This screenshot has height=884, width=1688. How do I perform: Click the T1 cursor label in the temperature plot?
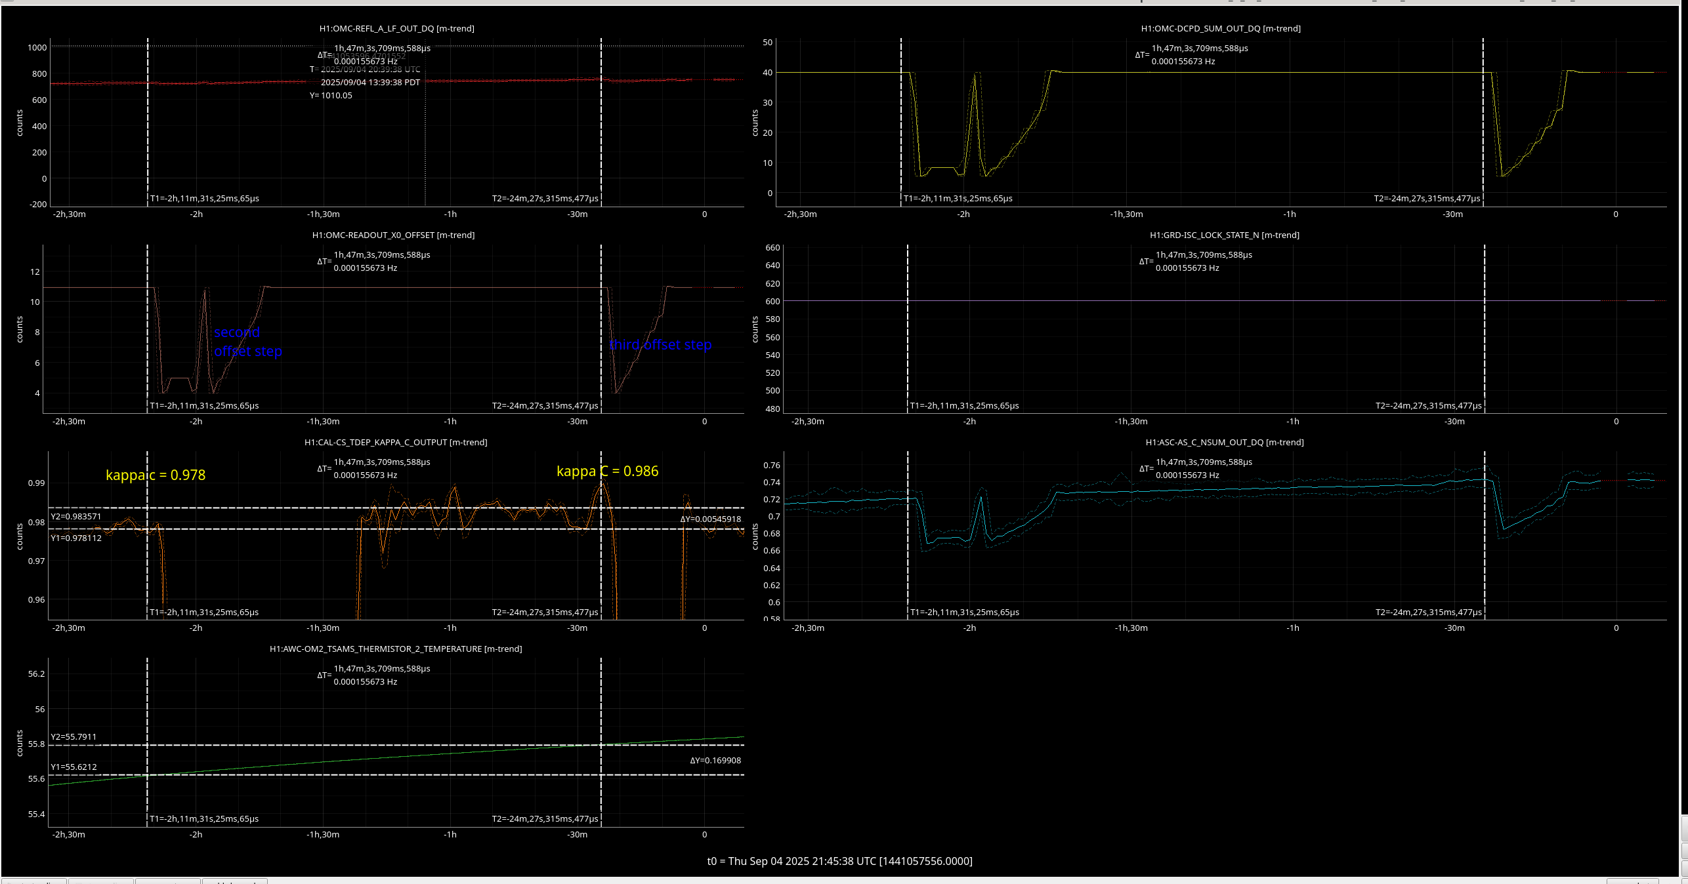204,818
